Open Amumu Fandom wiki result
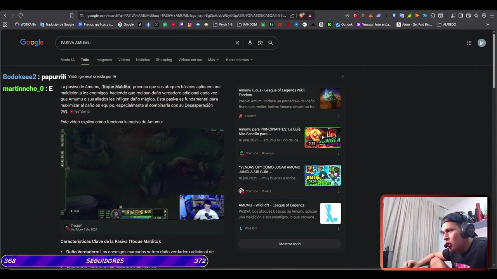 272,92
